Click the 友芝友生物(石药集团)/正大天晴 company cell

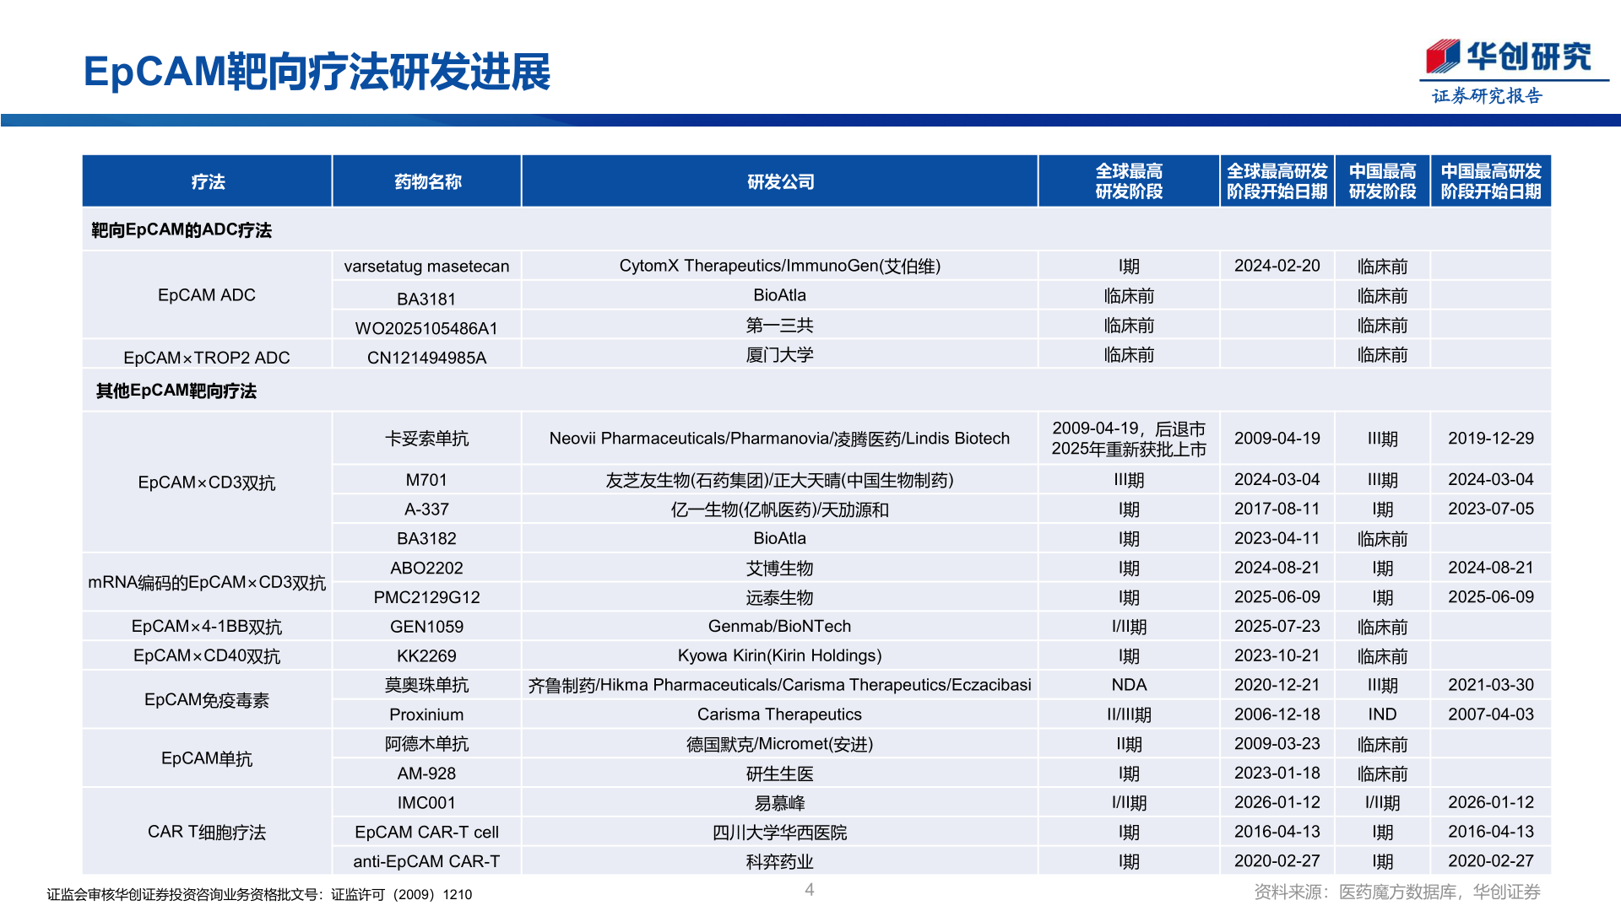[x=780, y=480]
